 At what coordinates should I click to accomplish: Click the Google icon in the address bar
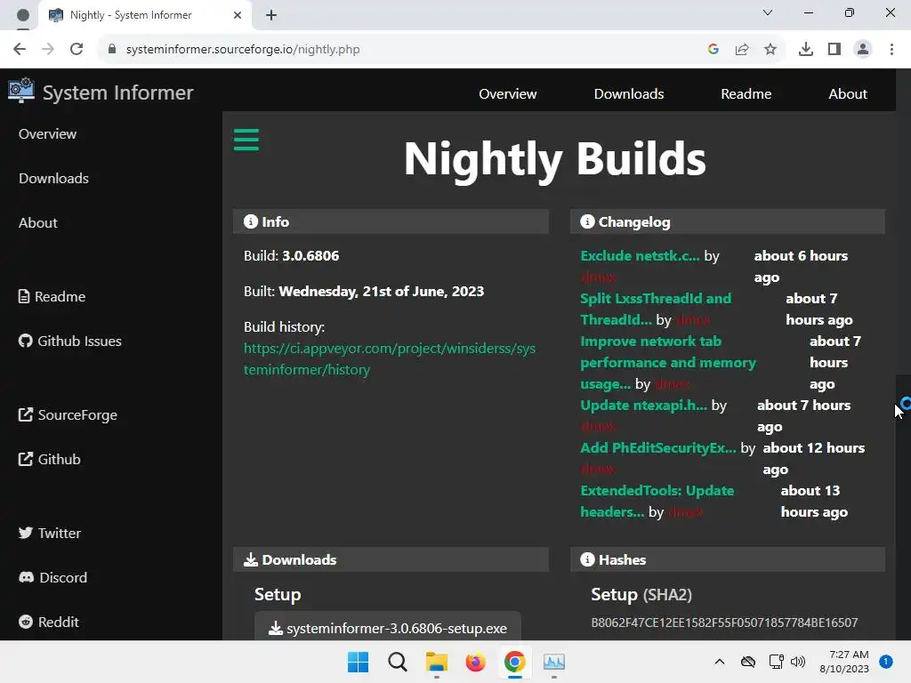click(713, 50)
